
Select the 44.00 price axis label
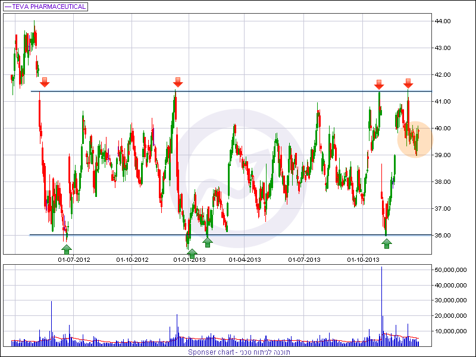pyautogui.click(x=443, y=21)
